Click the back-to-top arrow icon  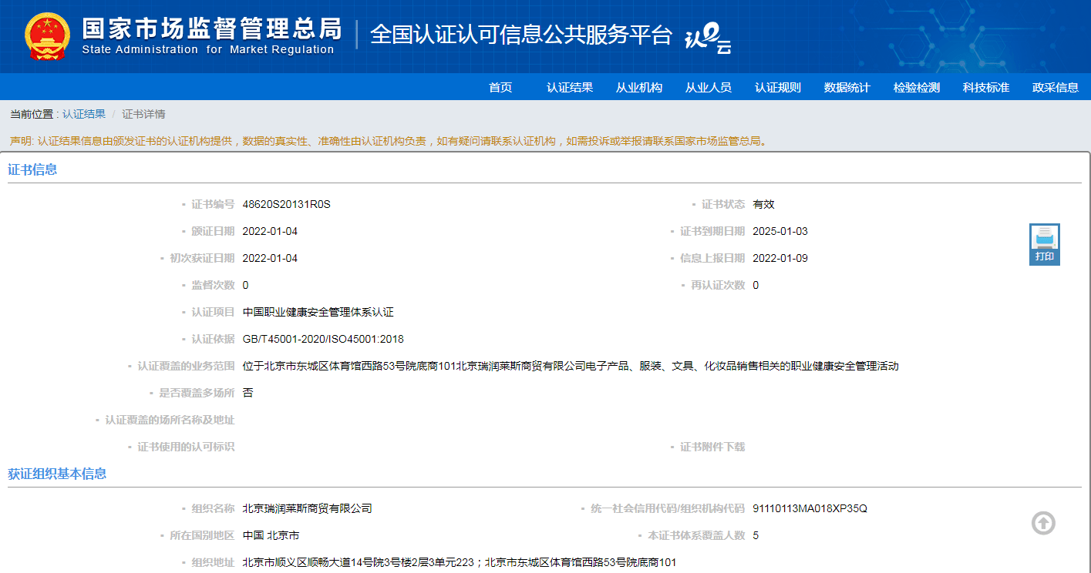[1043, 523]
